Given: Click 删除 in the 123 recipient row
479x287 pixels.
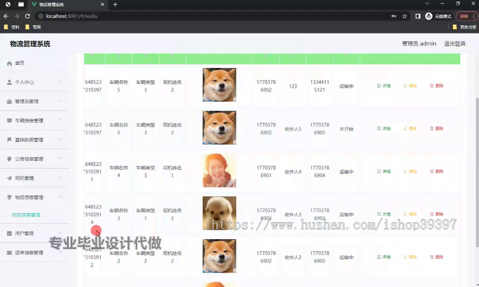Looking at the screenshot, I should tap(436, 86).
